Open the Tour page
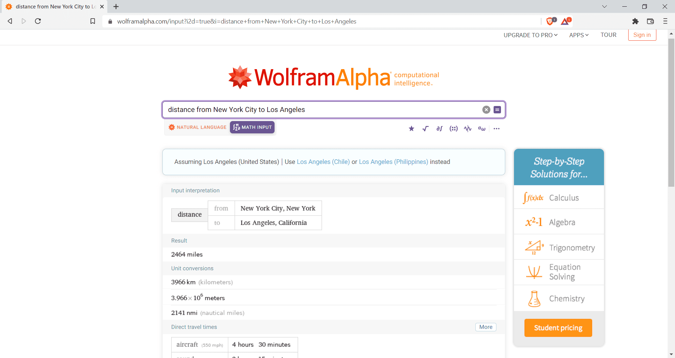The image size is (675, 358). click(x=608, y=35)
